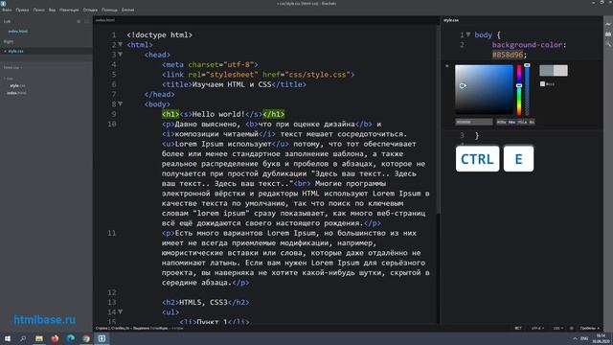The image size is (613, 345).
Task: Click the taskbar search magnifier
Action: pyautogui.click(x=23, y=338)
